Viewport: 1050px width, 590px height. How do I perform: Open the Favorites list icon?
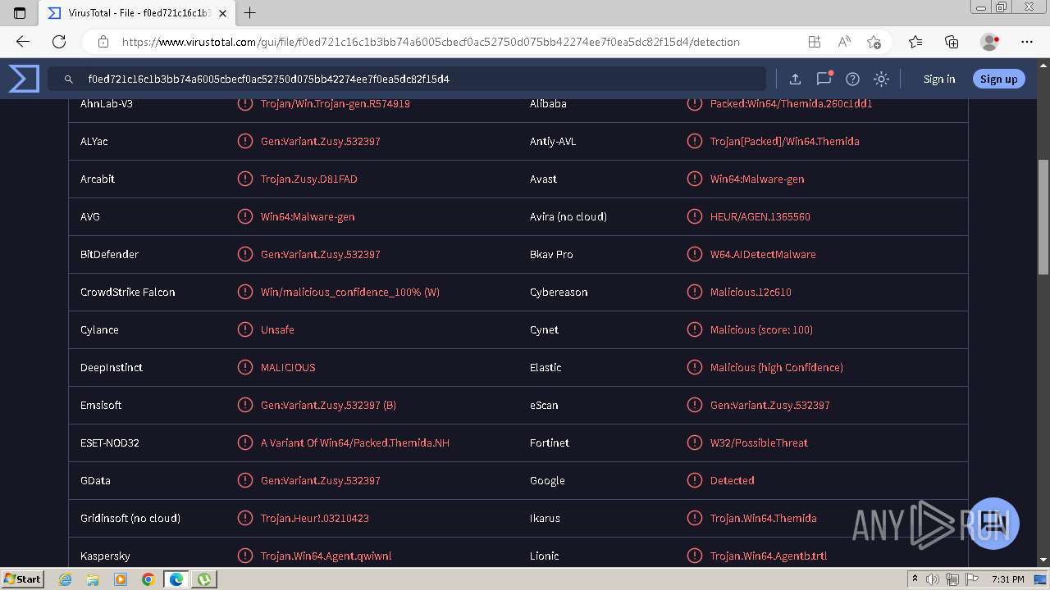(915, 42)
